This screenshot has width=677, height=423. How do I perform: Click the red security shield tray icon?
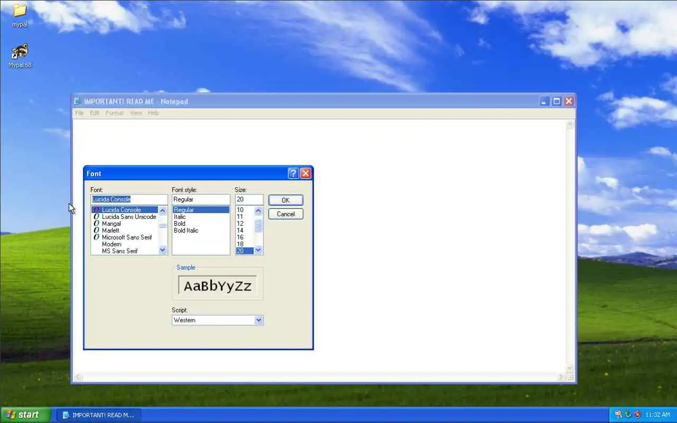point(637,415)
